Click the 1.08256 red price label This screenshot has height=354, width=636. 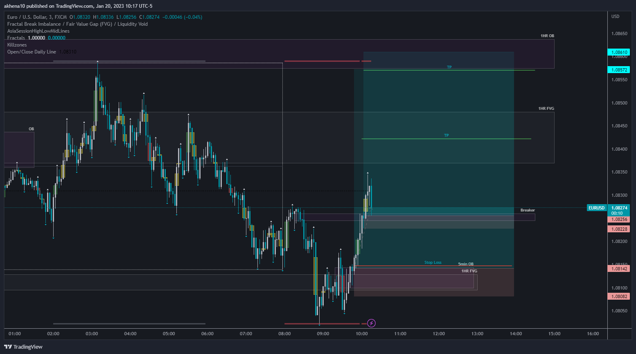tap(618, 219)
